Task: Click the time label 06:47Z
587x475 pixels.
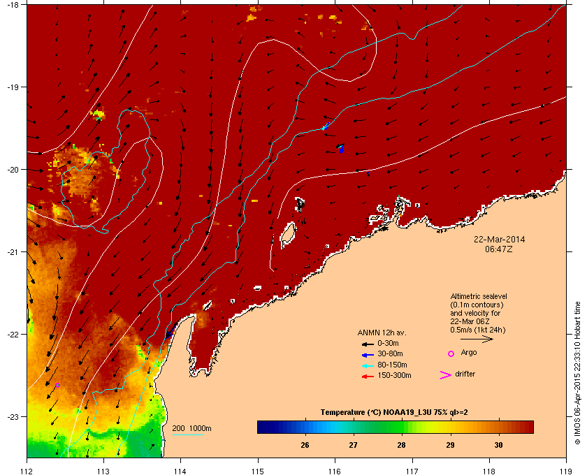Action: point(499,249)
